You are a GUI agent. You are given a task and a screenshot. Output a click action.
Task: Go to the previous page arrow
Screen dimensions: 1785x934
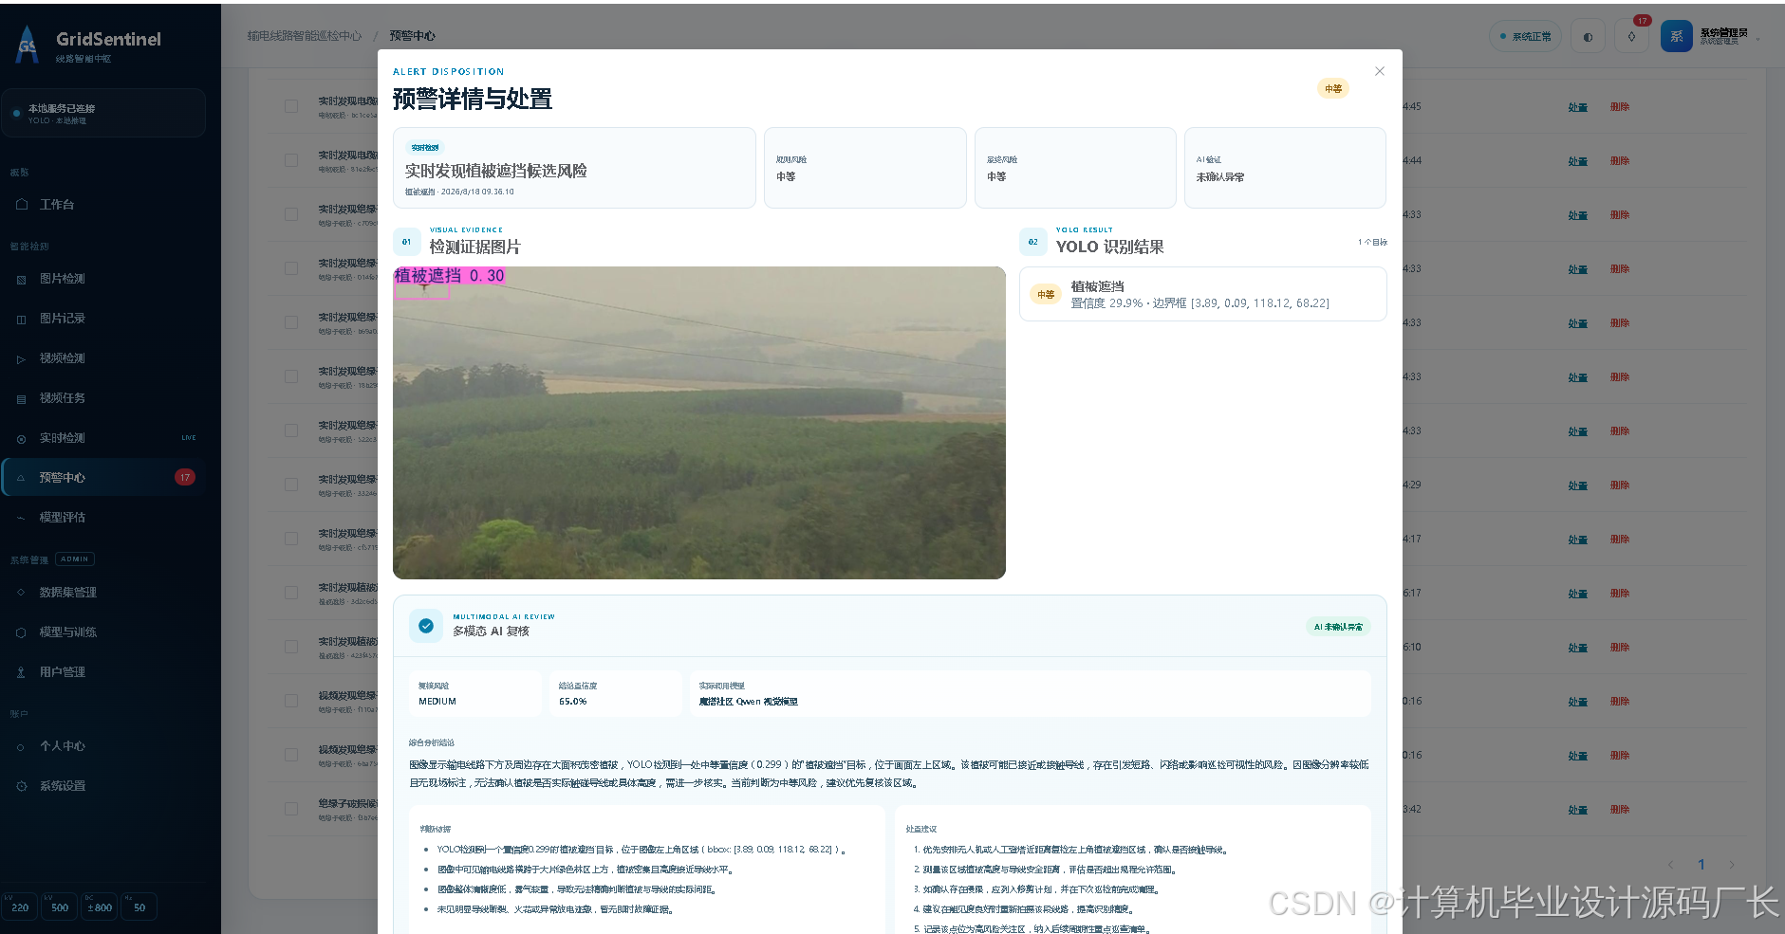[x=1671, y=865]
